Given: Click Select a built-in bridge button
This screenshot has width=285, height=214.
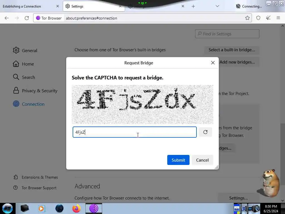Looking at the screenshot, I should [x=232, y=50].
